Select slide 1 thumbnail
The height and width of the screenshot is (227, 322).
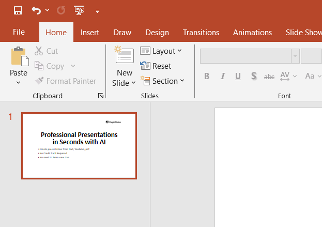pos(79,146)
